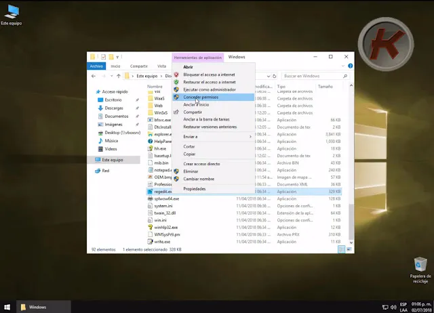Click the search magnifier icon
Viewport: 434px width, 313px height.
coord(345,76)
